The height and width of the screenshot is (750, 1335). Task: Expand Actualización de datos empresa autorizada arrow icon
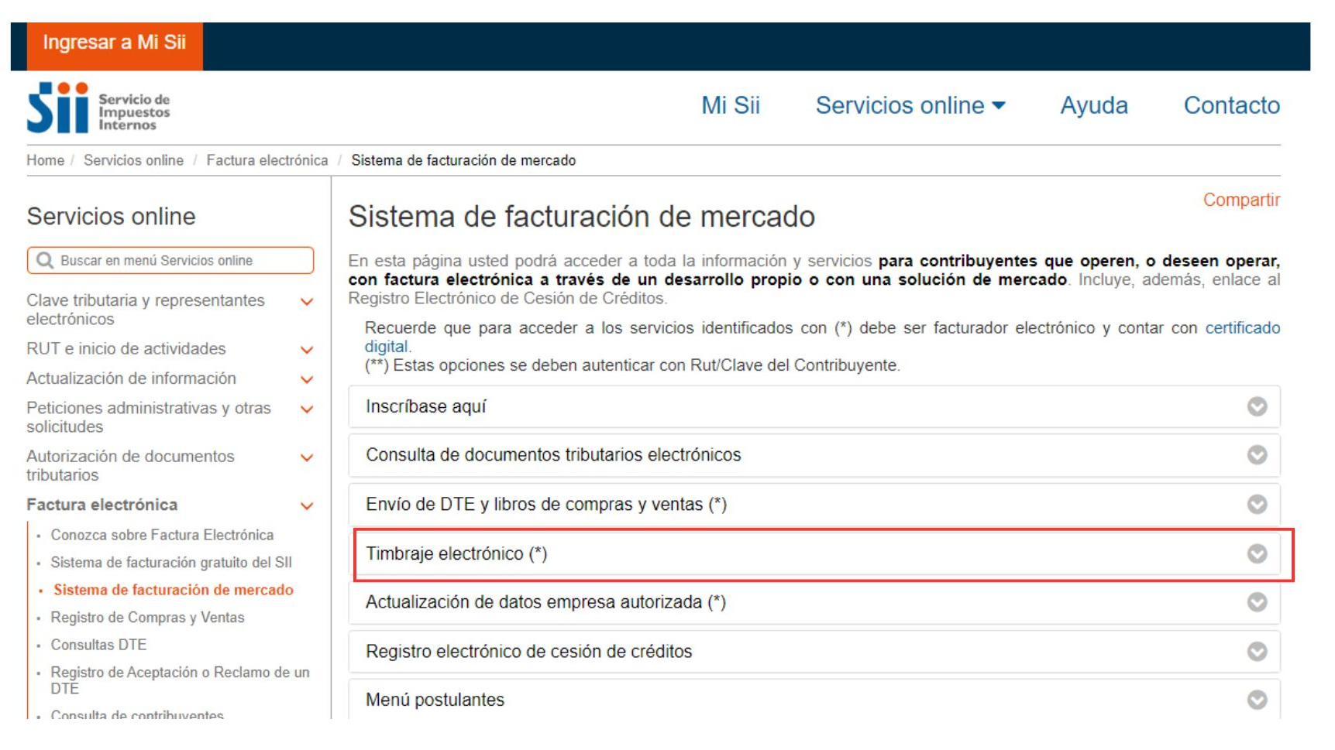(x=1257, y=602)
